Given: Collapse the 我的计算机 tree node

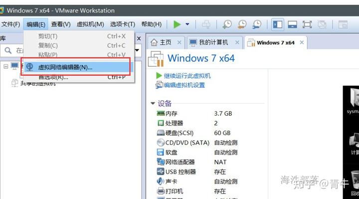Looking at the screenshot, I should coord(5,66).
